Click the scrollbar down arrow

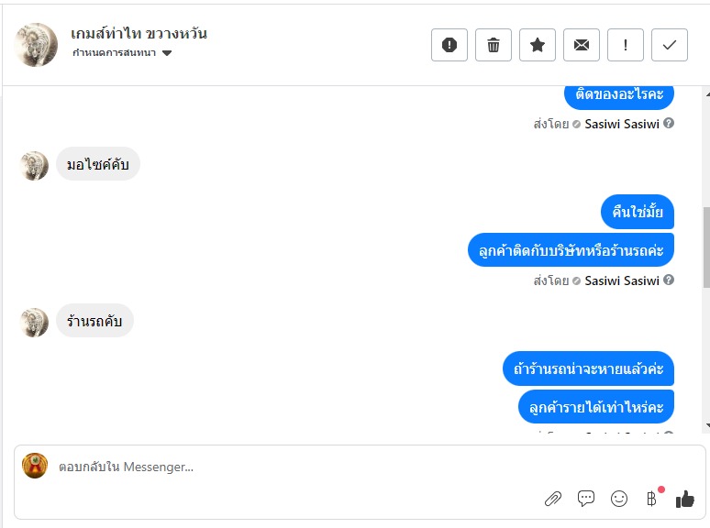[705, 426]
